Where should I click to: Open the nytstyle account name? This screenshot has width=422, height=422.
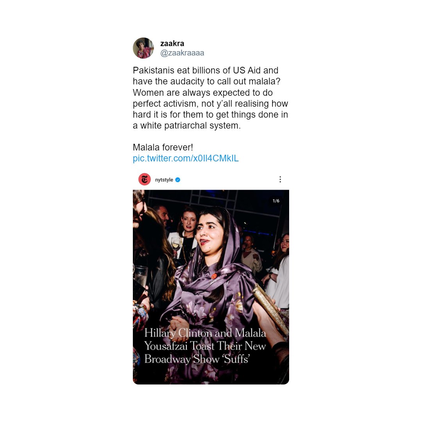pyautogui.click(x=164, y=180)
